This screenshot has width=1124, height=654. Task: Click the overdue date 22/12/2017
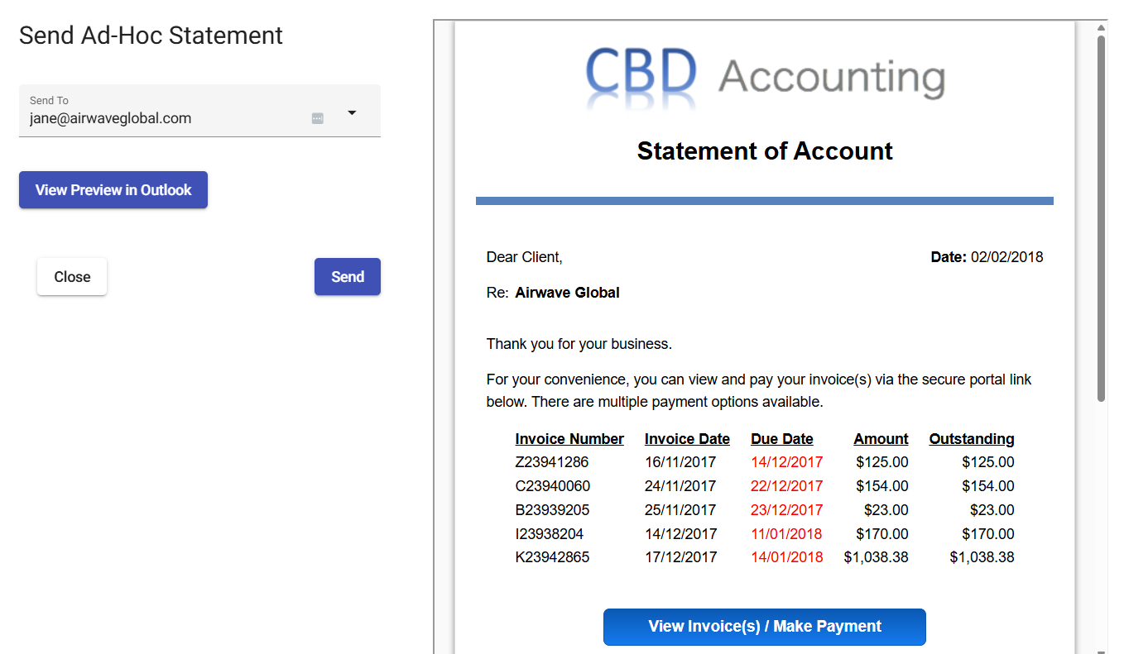click(786, 486)
